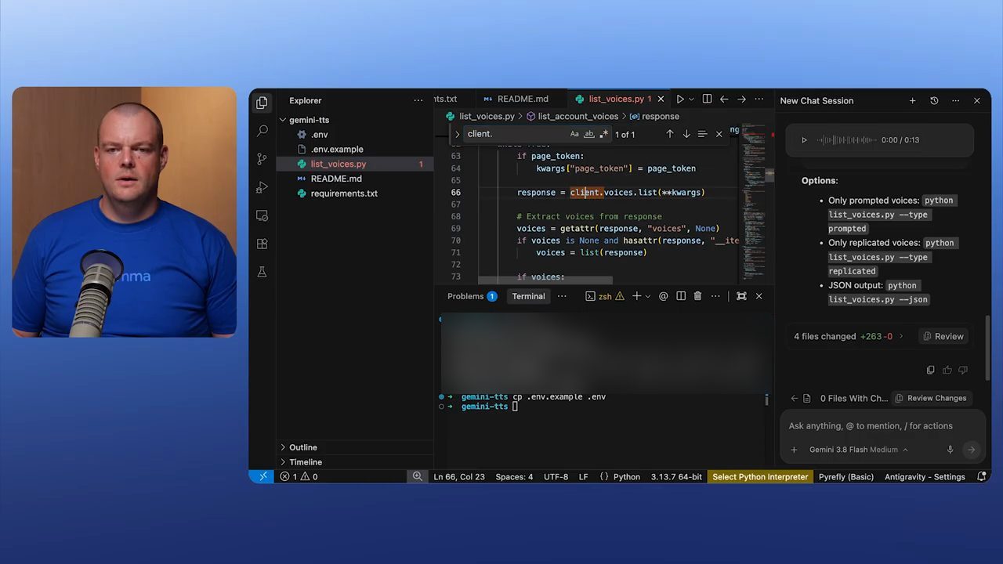
Task: Open Run and Debug view
Action: coord(262,187)
